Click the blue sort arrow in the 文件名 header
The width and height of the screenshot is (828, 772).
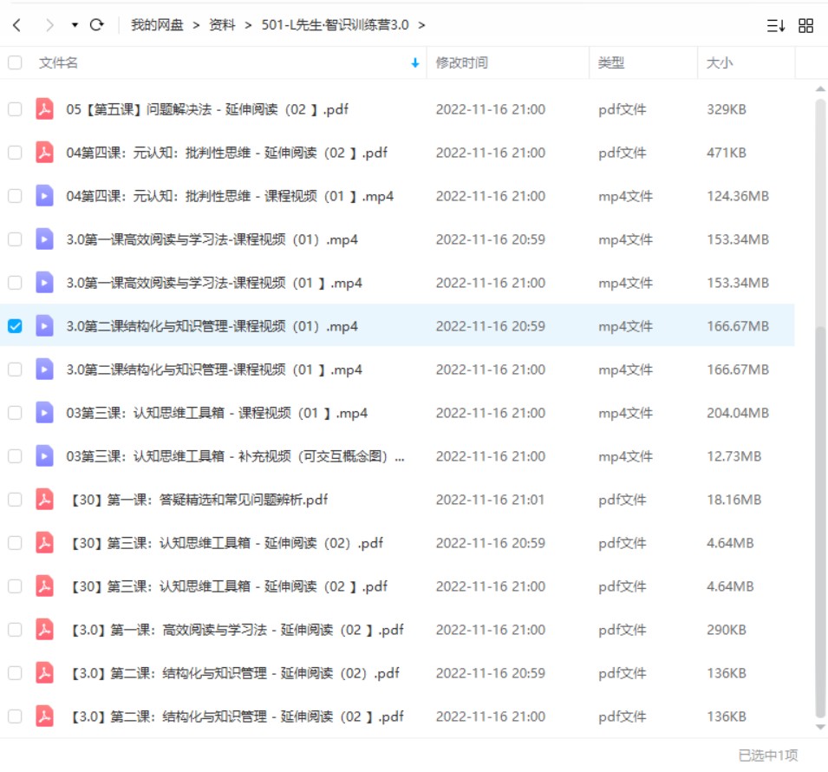coord(415,62)
